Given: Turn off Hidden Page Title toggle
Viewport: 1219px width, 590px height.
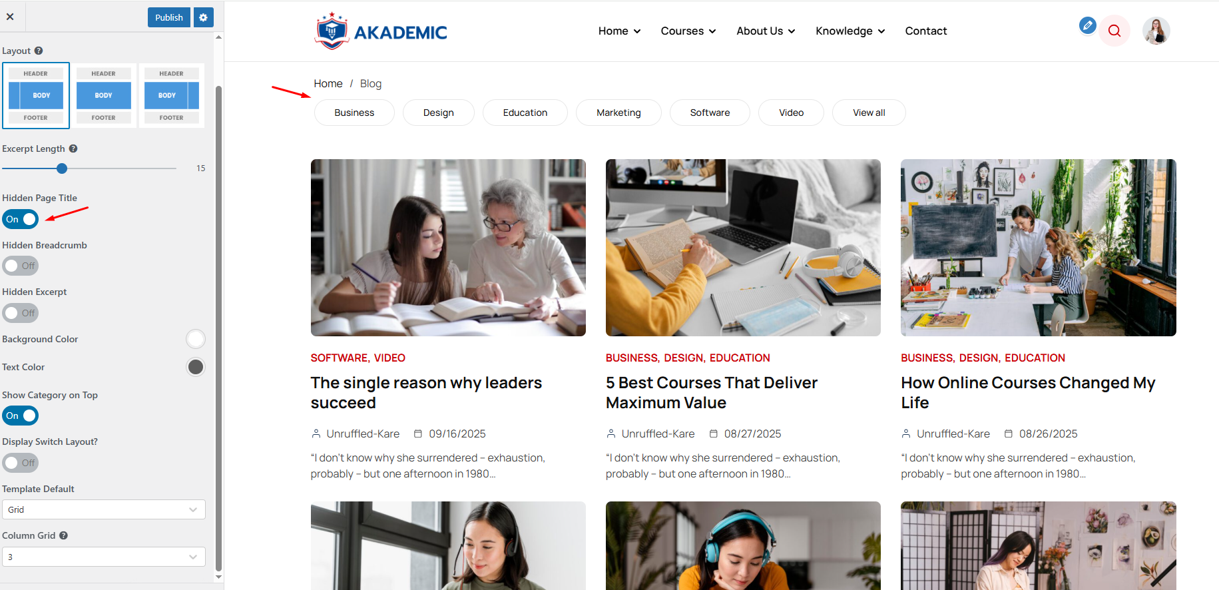Looking at the screenshot, I should [21, 219].
